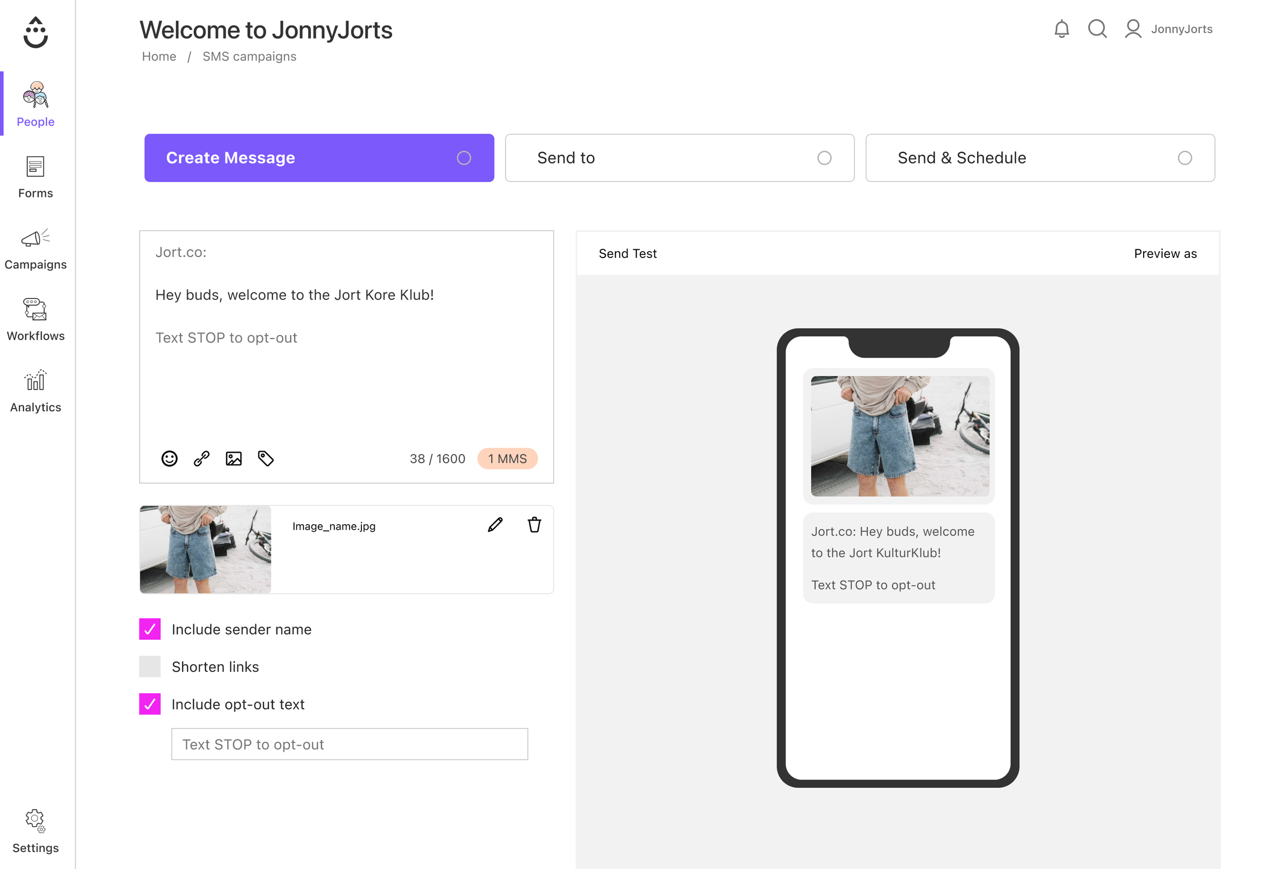Uncheck Include sender name checkbox
Screen dimensions: 1285x869
click(x=150, y=628)
